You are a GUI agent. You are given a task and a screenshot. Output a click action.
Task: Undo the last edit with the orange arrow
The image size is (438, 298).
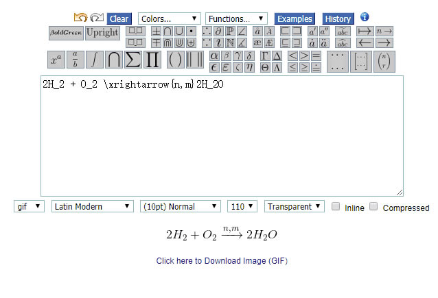pyautogui.click(x=80, y=18)
